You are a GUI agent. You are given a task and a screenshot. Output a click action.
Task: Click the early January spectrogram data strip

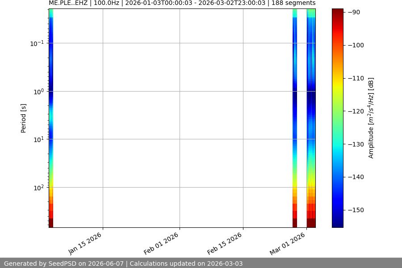[x=51, y=118]
